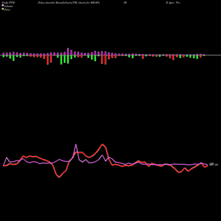This screenshot has width=221, height=221.
Task: Click the highest magenta peak on volume line
Action: click(x=76, y=144)
